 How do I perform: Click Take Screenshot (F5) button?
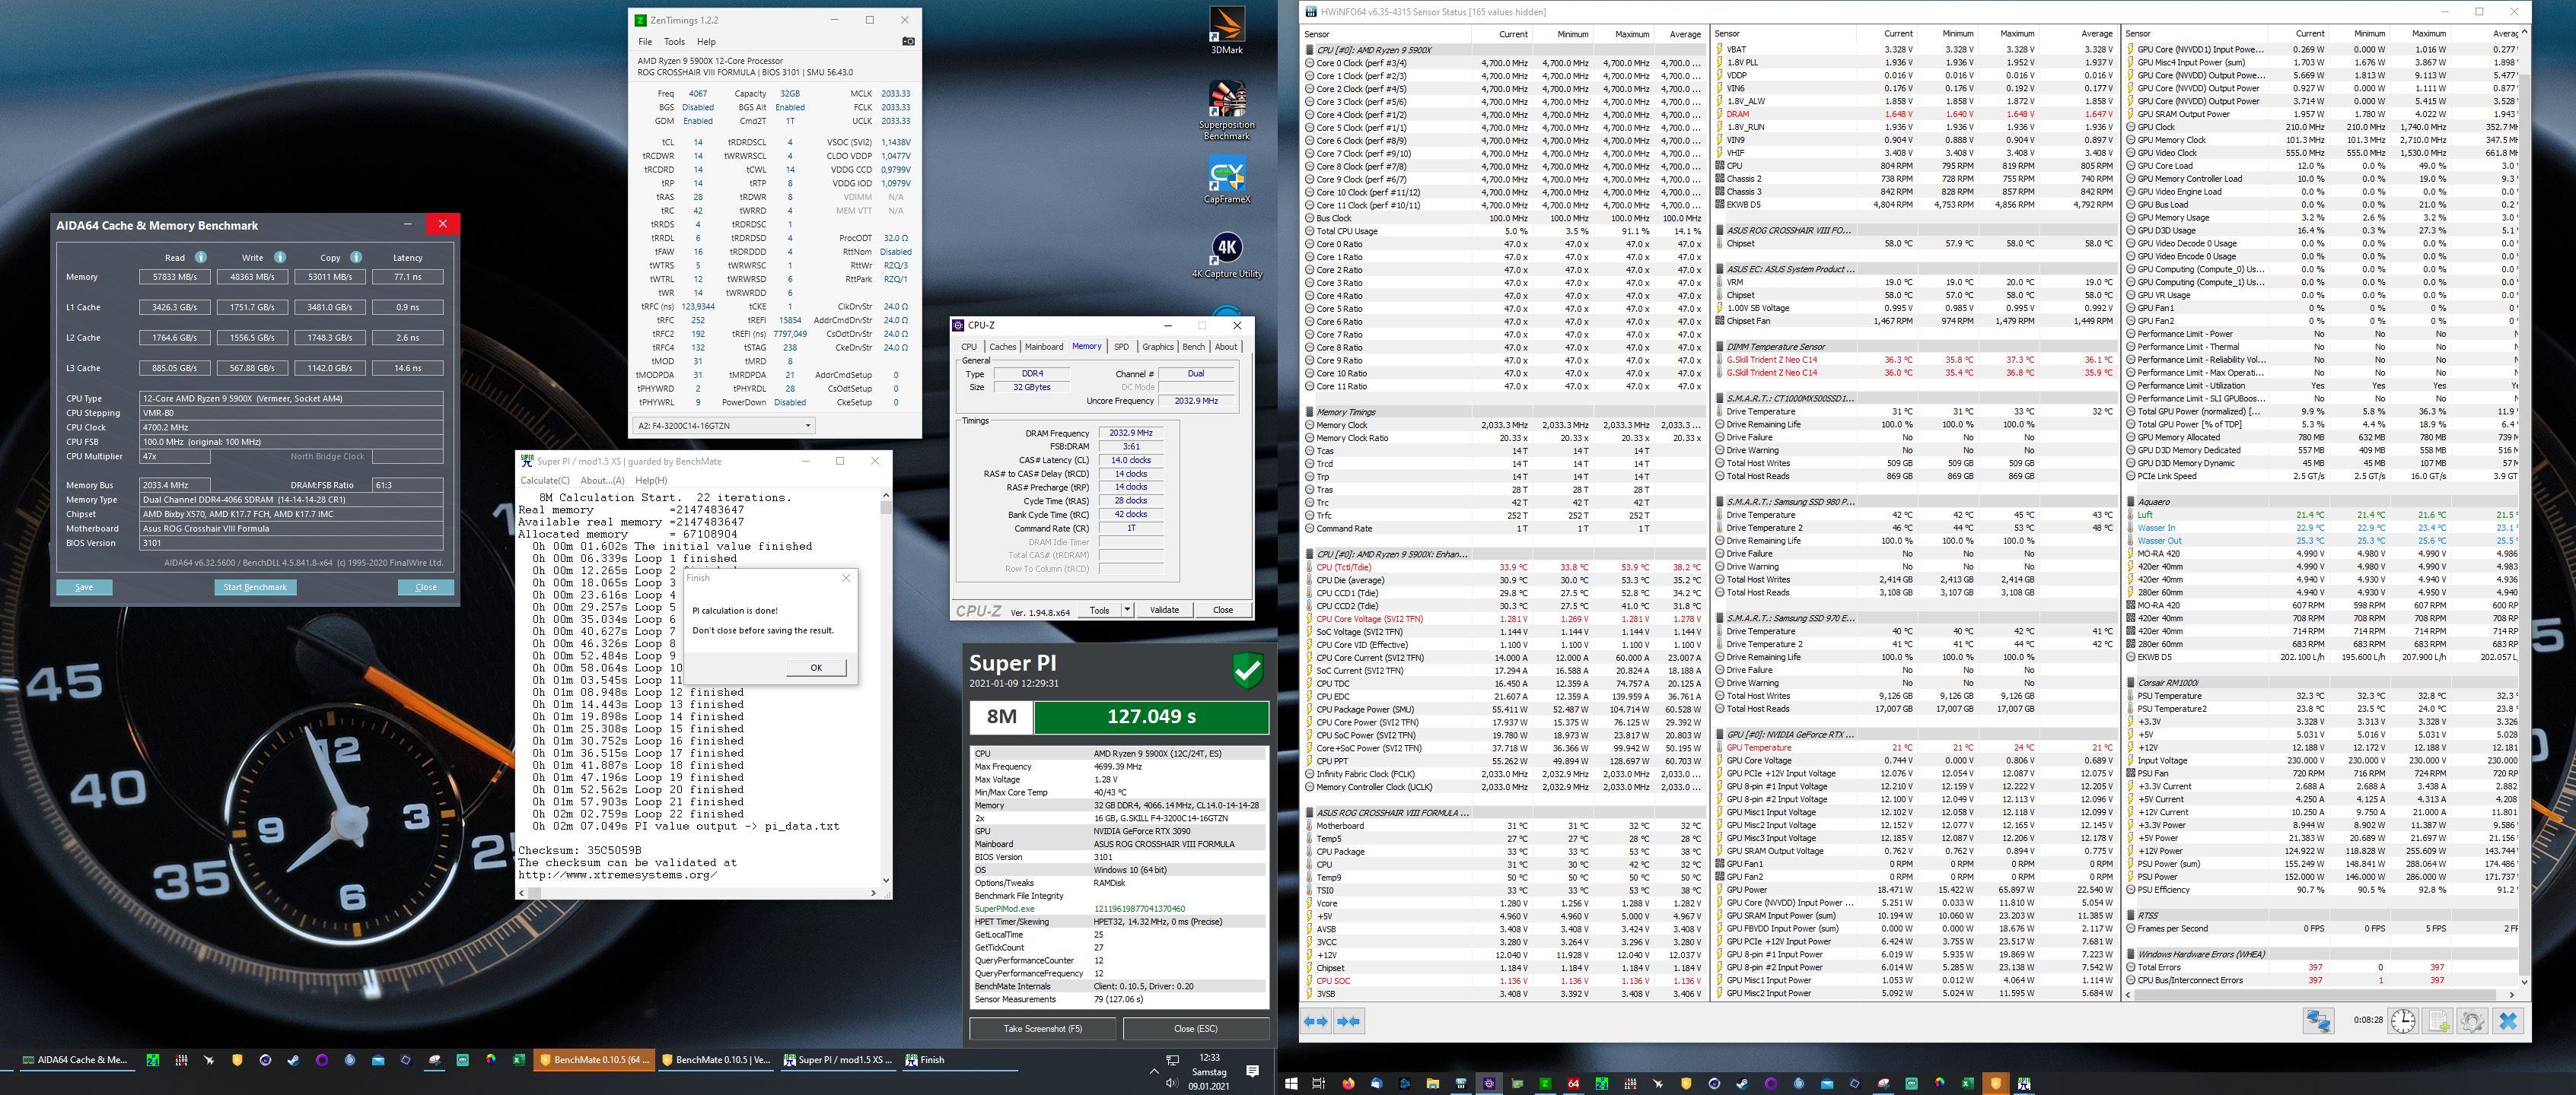click(x=1043, y=1028)
